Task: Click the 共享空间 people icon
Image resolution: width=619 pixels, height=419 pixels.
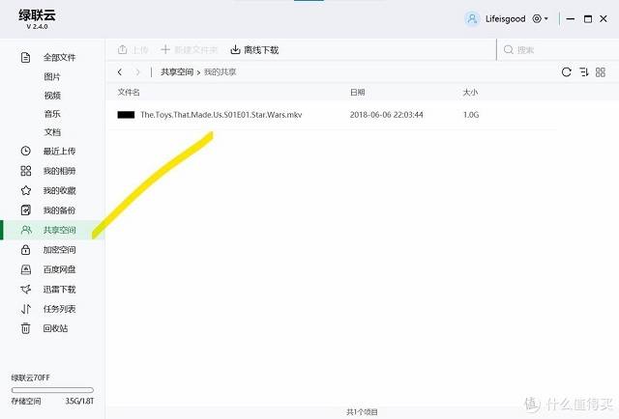Action: pos(26,230)
